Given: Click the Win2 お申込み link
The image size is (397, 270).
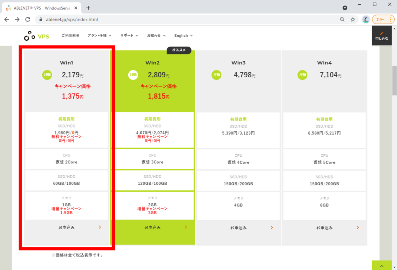Looking at the screenshot, I should [x=153, y=228].
